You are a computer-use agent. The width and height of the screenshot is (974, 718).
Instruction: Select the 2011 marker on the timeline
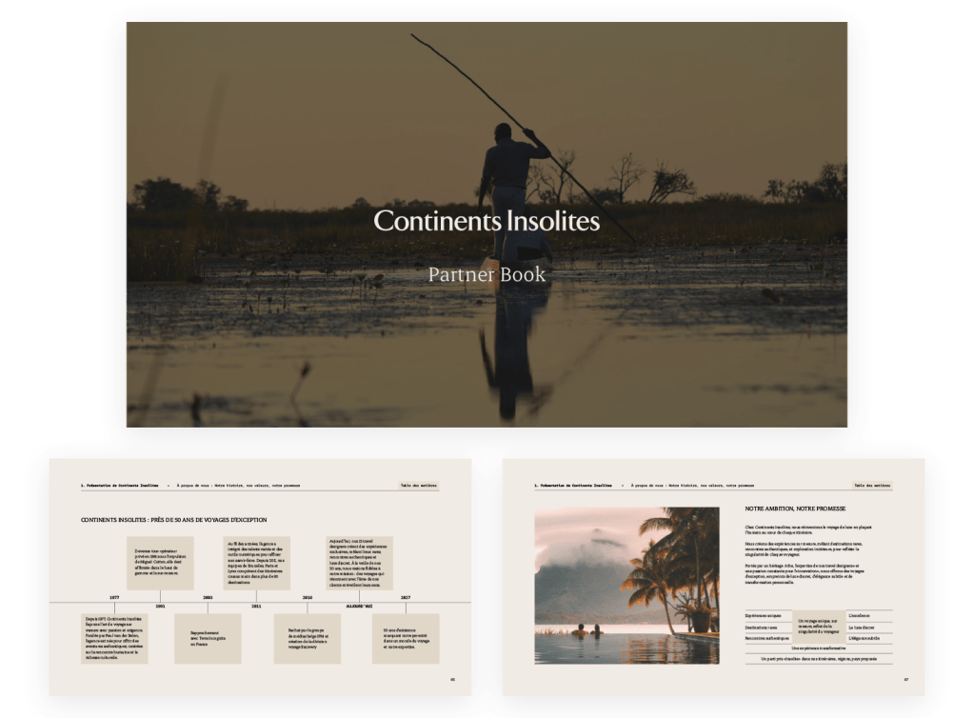pyautogui.click(x=256, y=606)
